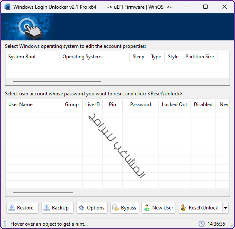
Task: Maximize the Windows Login Unlocker window
Action: (x=205, y=7)
